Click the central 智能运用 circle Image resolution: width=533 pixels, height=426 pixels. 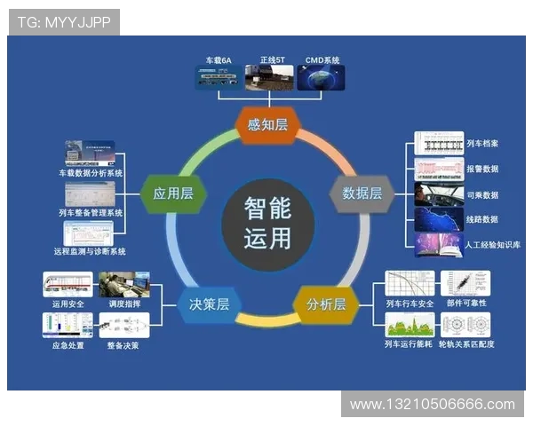pyautogui.click(x=267, y=225)
